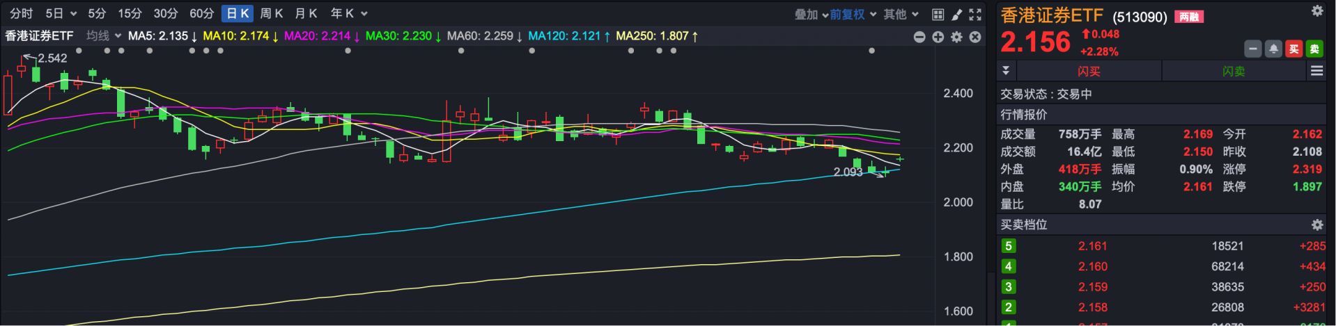This screenshot has width=1336, height=326.
Task: Open the hamburger menu beside 闪卖
Action: coord(1316,71)
